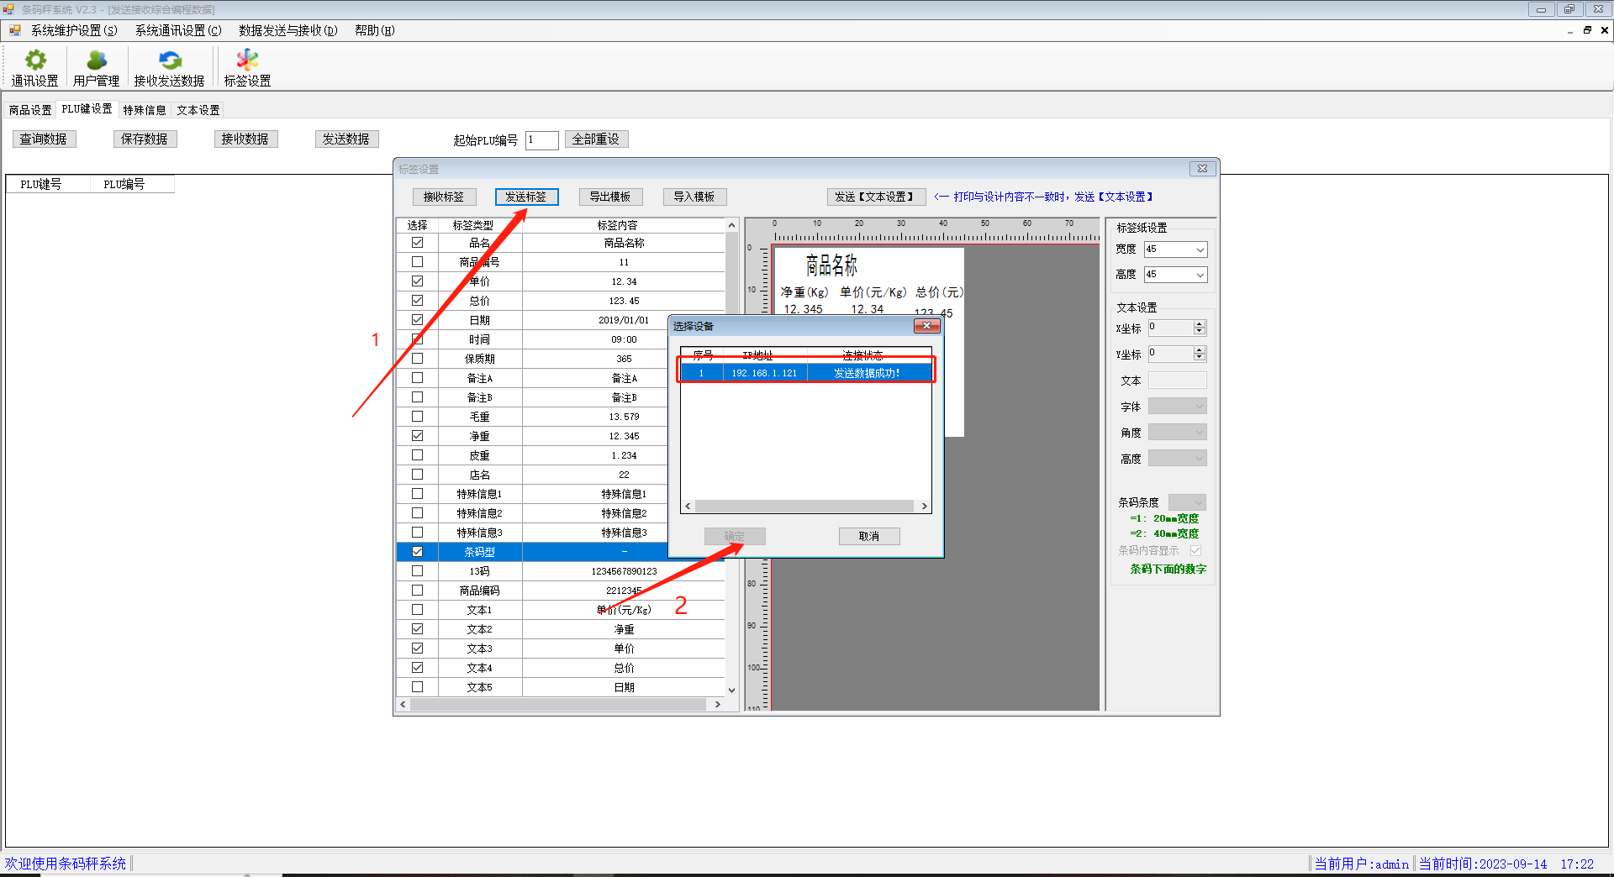This screenshot has width=1614, height=877.
Task: Click 商品名称 text on label preview
Action: [831, 266]
